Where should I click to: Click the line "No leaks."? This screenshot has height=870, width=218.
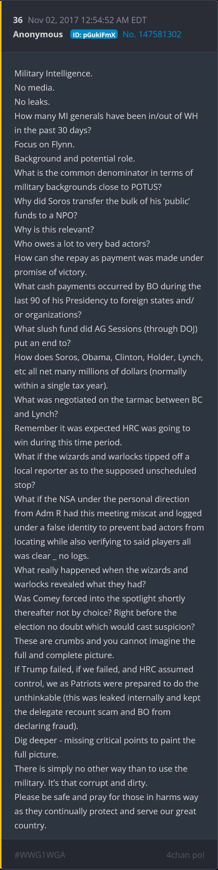click(32, 102)
